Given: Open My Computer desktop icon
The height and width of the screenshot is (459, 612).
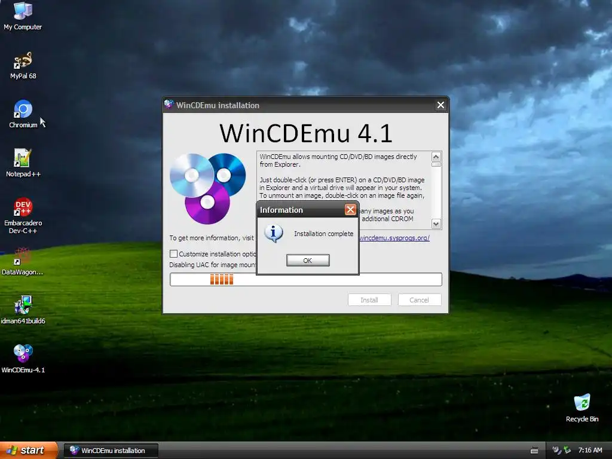Looking at the screenshot, I should (x=23, y=16).
